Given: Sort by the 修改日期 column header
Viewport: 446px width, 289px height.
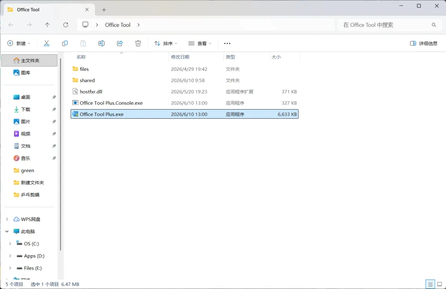Looking at the screenshot, I should (180, 57).
